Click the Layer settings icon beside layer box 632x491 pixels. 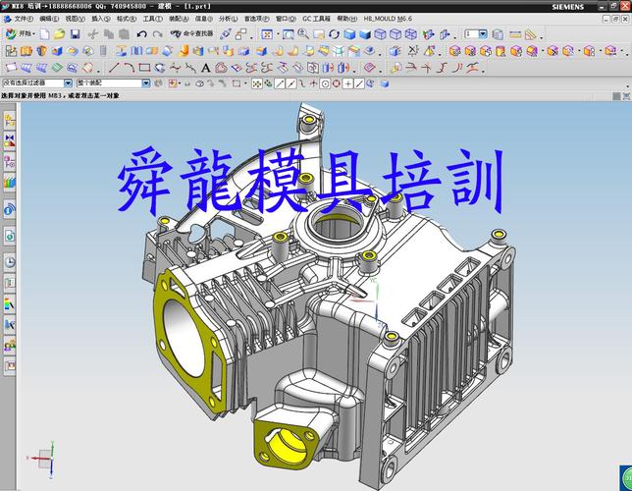499,34
